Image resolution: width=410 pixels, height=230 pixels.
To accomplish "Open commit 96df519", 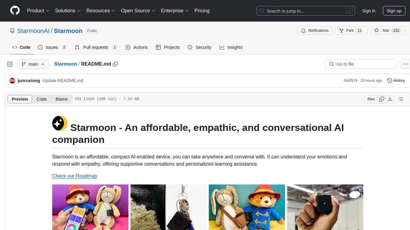I will point(351,80).
